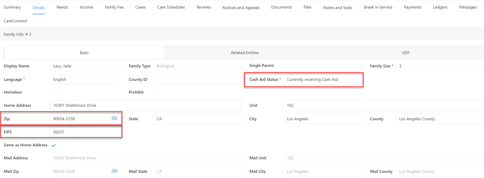Click the Mail State field

point(197,171)
